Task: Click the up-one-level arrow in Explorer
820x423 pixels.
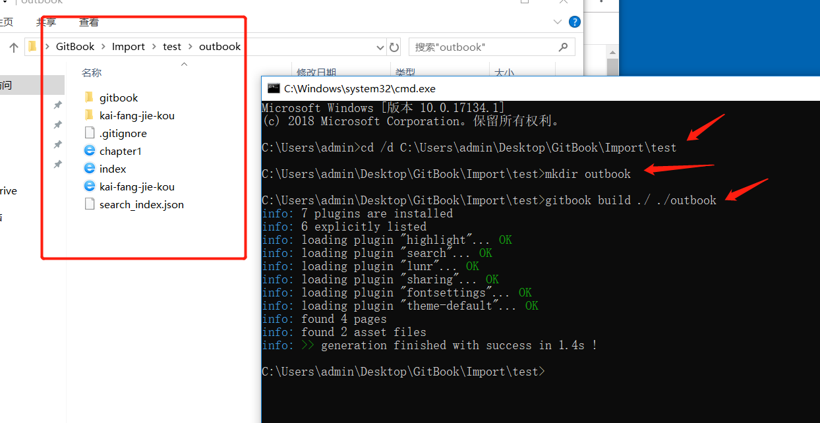Action: 14,47
